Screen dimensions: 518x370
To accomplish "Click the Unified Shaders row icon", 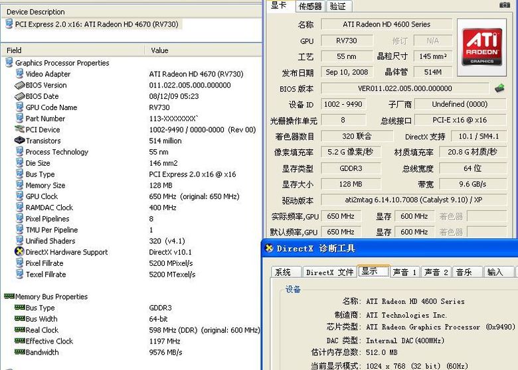I will [x=19, y=241].
